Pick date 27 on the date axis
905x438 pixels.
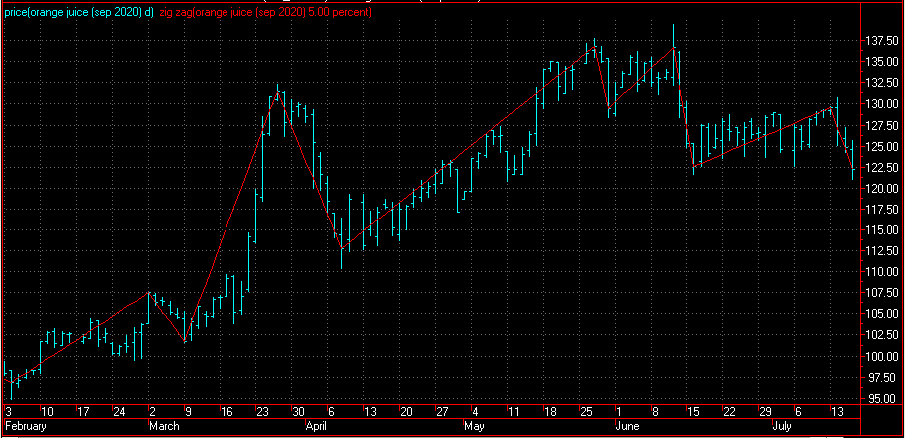click(x=443, y=412)
